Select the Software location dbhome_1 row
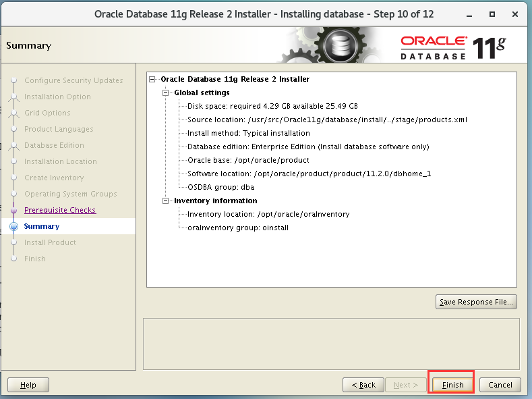Viewport: 532px width, 399px height. [309, 174]
